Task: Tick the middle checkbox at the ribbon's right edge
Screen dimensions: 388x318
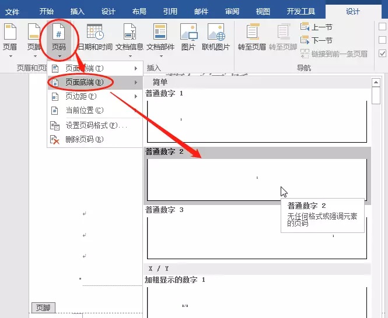Action: [x=383, y=40]
